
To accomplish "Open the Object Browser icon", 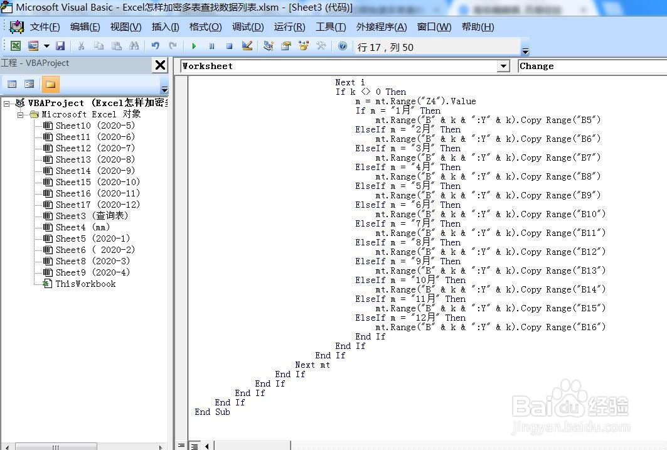I will [304, 46].
